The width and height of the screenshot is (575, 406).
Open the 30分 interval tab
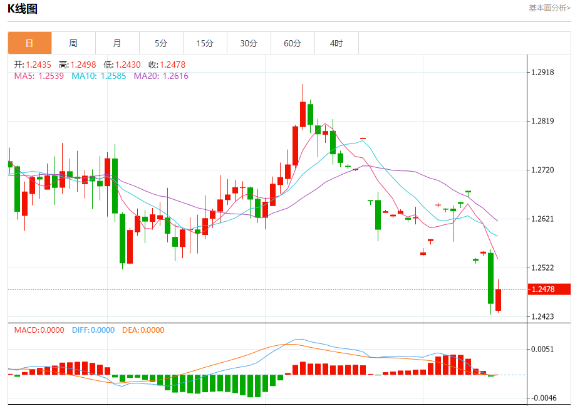pos(249,43)
